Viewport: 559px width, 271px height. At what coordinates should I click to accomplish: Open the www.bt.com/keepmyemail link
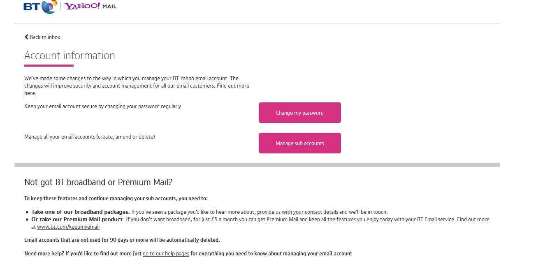coord(68,227)
